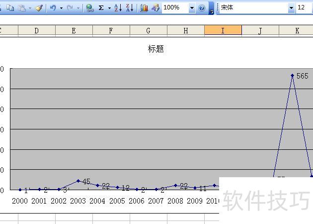313x224 pixels.
Task: Click the Redo arrow icon
Action: 70,8
